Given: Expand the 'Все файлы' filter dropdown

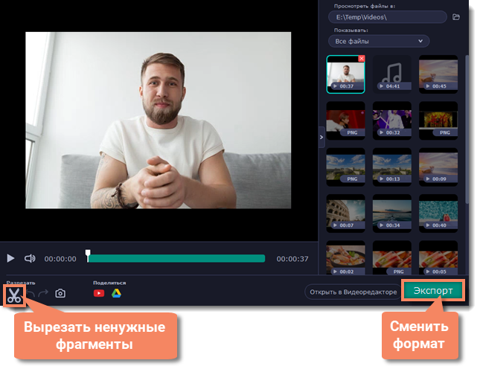Looking at the screenshot, I should point(379,41).
